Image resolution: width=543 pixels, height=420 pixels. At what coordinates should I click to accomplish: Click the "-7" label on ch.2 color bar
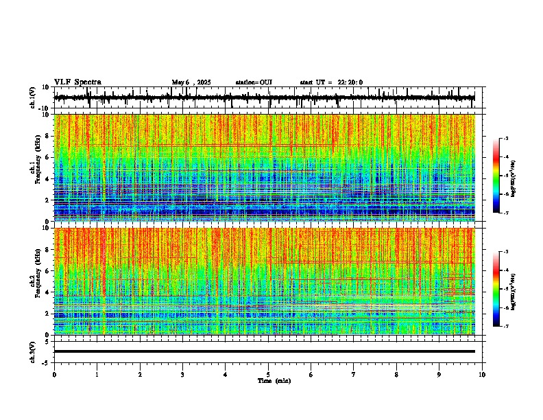pos(505,326)
